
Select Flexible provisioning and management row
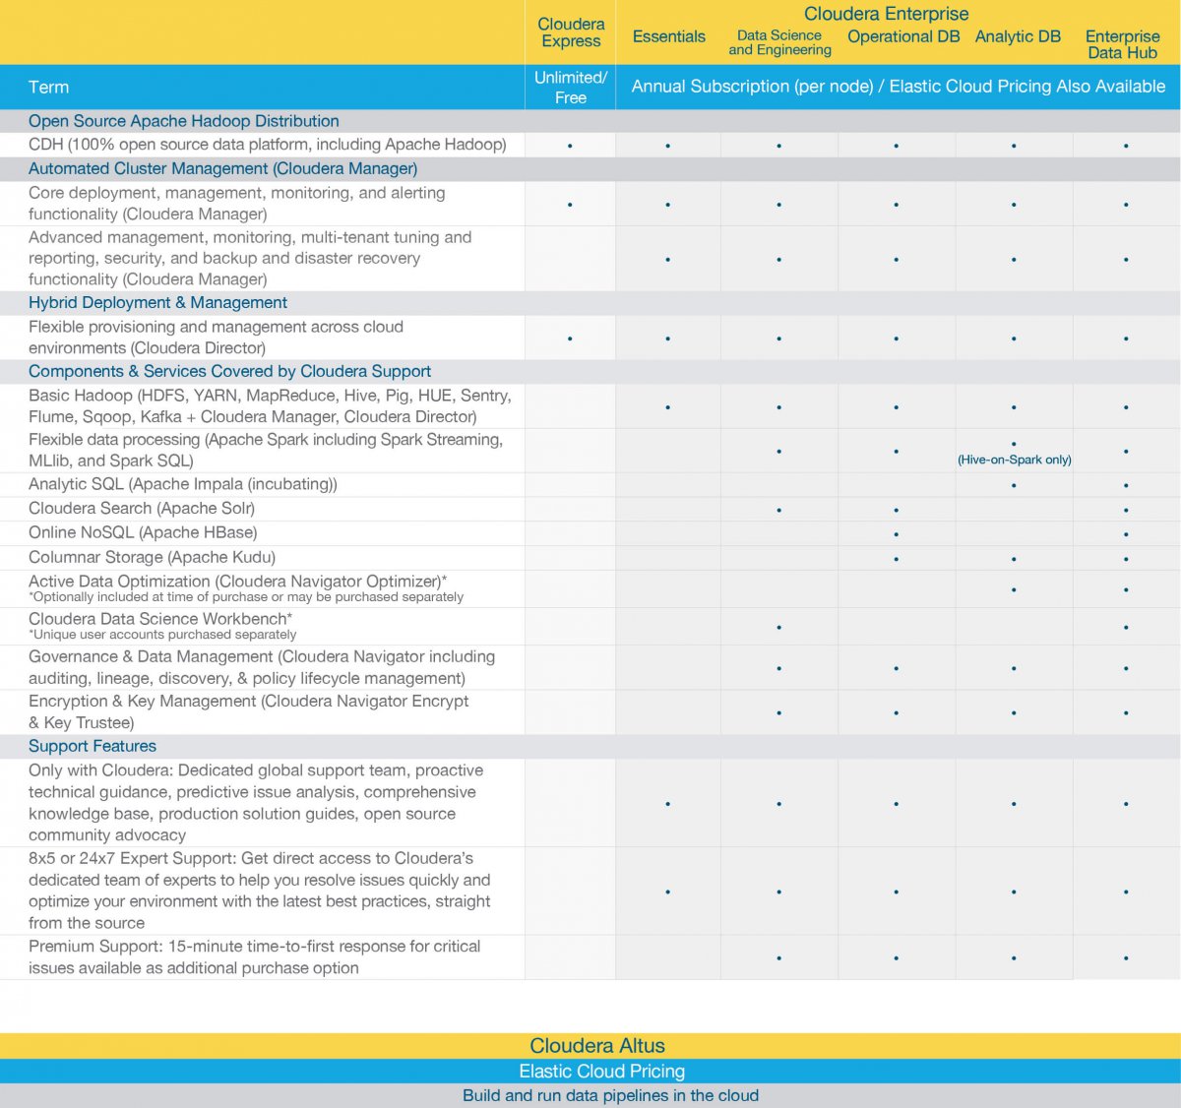click(x=217, y=338)
